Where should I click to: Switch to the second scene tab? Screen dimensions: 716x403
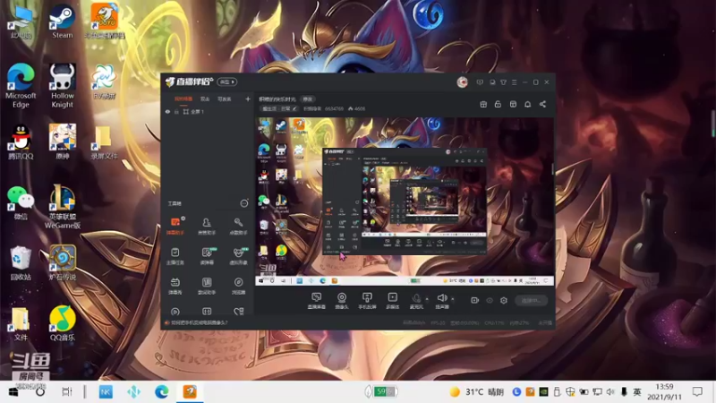[x=205, y=99]
